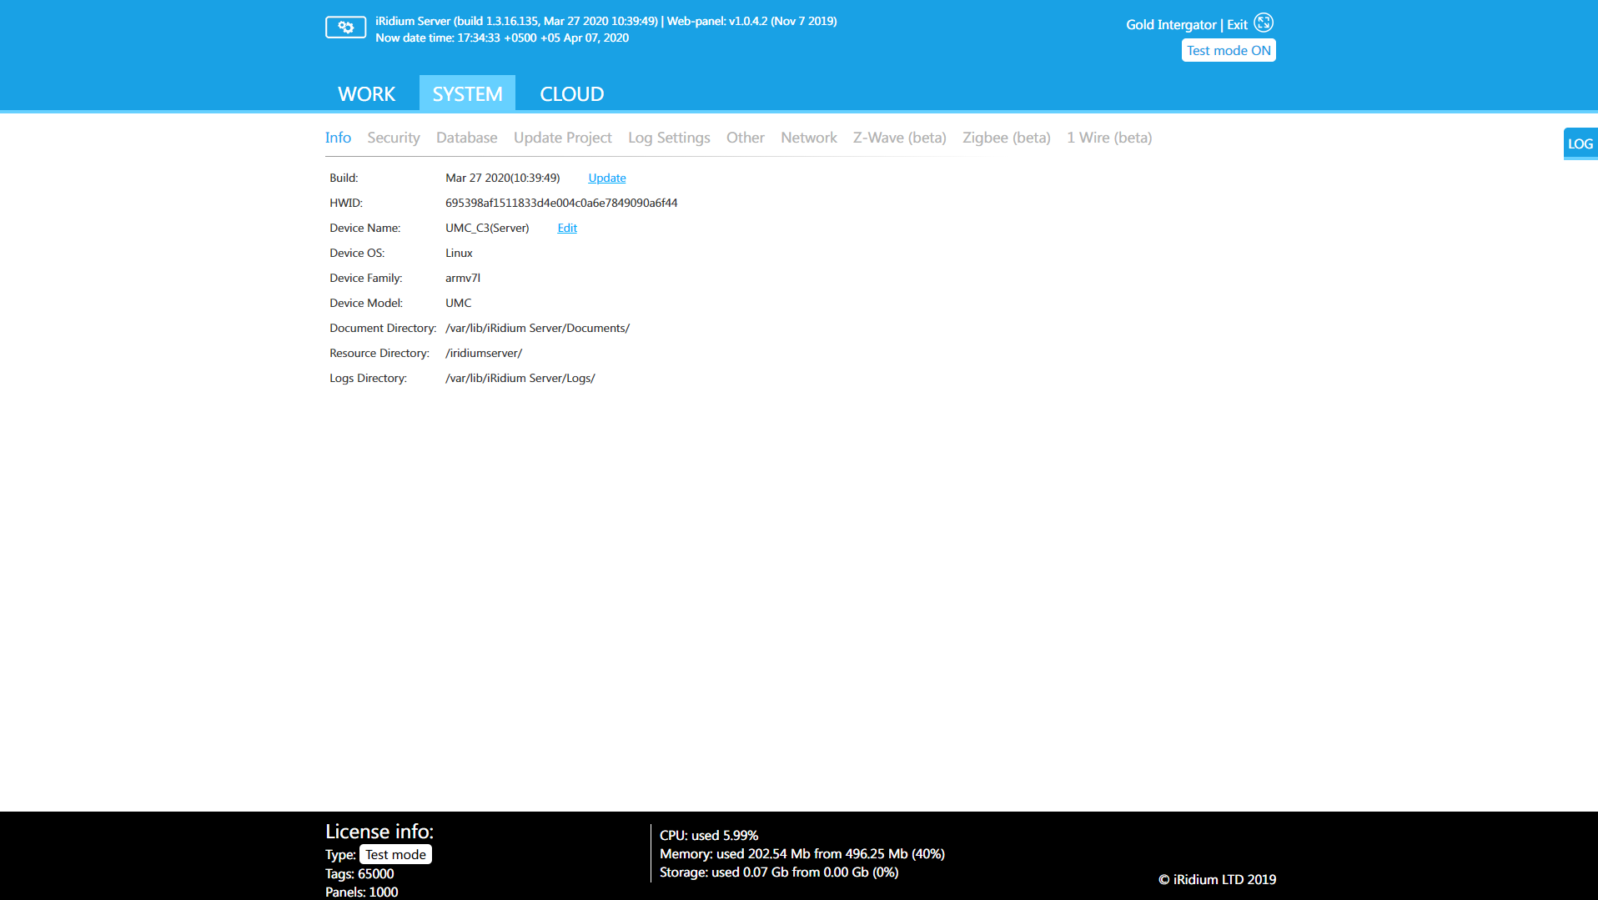1598x900 pixels.
Task: Toggle the Test mode ON button
Action: coord(1228,51)
